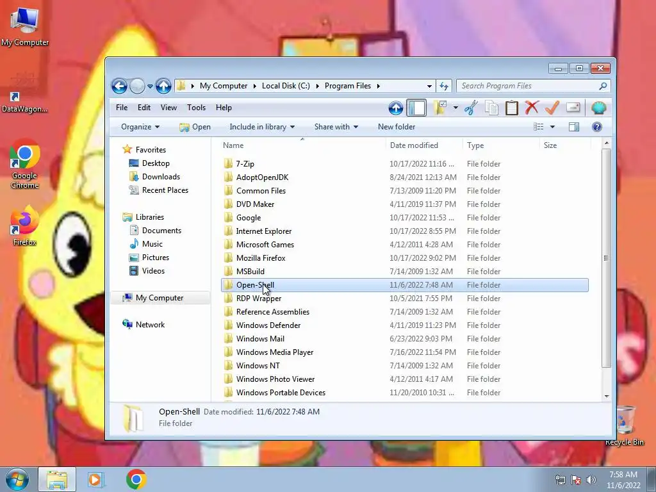The width and height of the screenshot is (656, 492).
Task: Click the Email toolbar icon
Action: pos(573,108)
